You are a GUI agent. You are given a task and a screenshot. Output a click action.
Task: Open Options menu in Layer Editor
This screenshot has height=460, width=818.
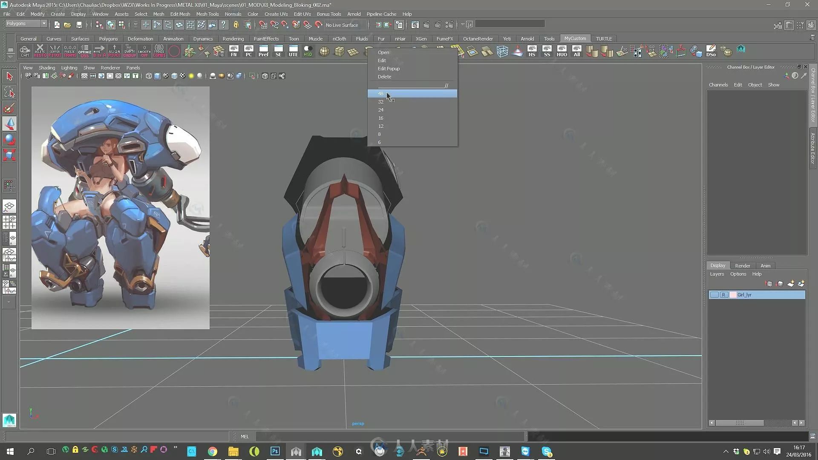pyautogui.click(x=738, y=274)
